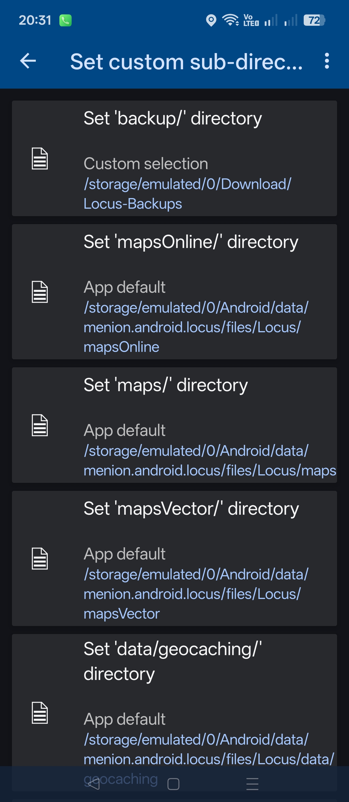Open the Set 'mapsOnline/' directory setting
This screenshot has height=802, width=349.
click(x=174, y=292)
